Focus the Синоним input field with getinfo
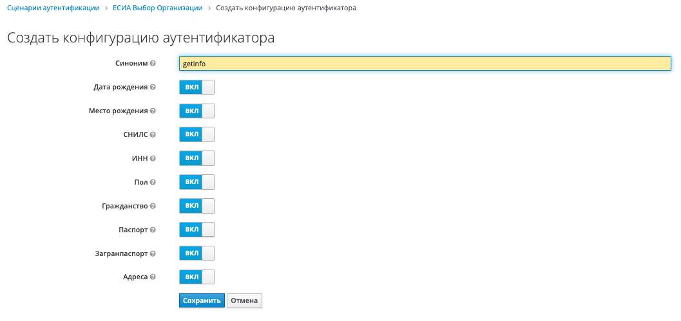 (425, 63)
